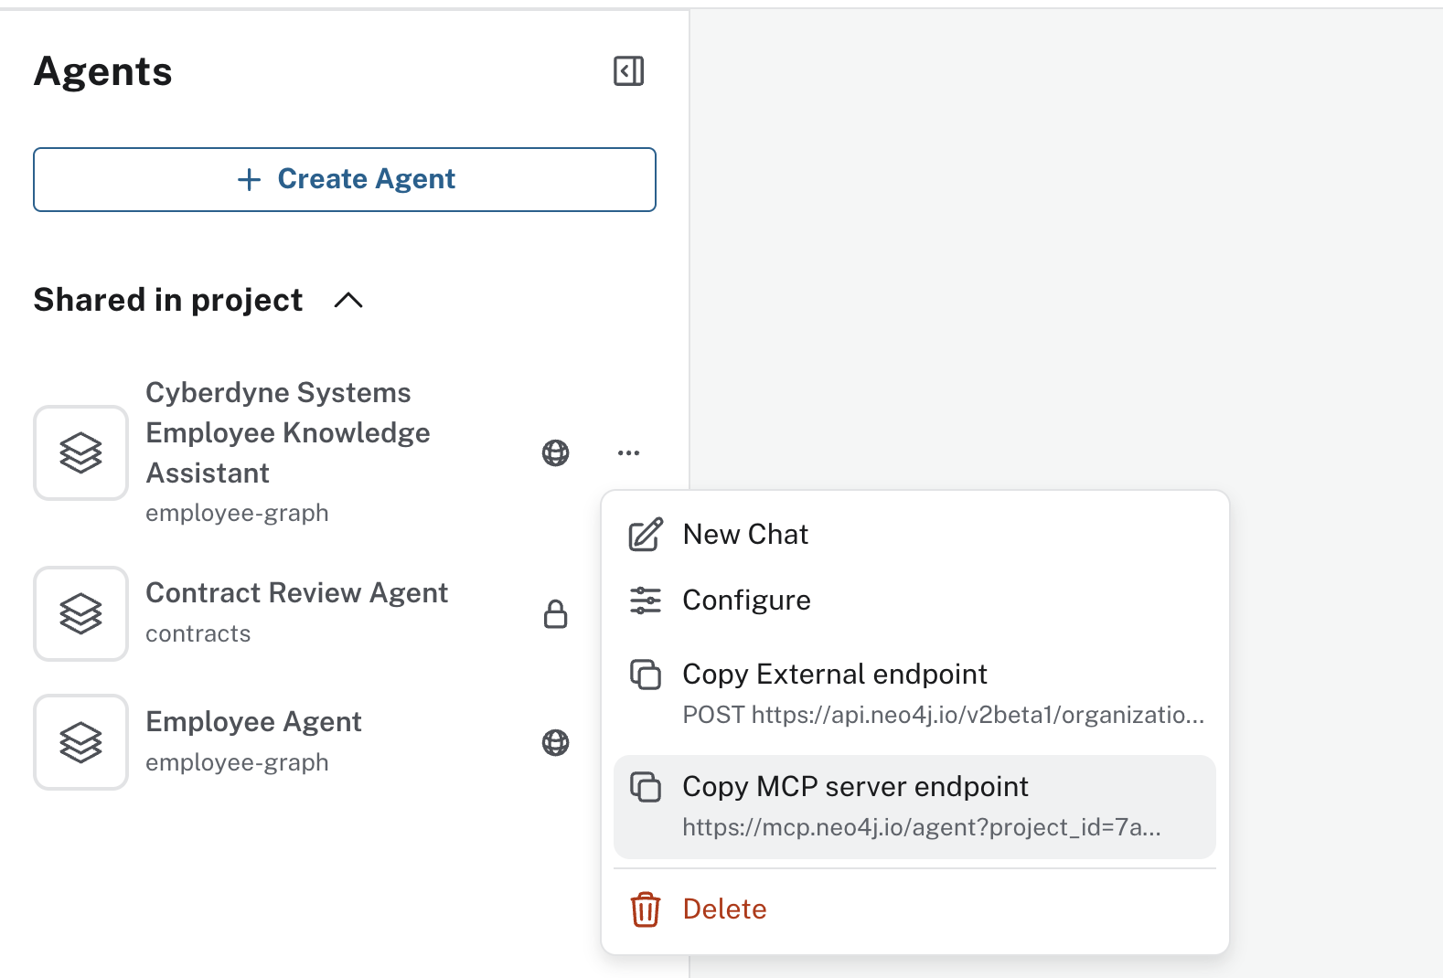
Task: Open the three-dots menu for Cyberdyne agent
Action: [x=628, y=452]
